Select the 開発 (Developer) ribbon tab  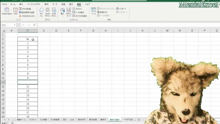pyautogui.click(x=79, y=4)
